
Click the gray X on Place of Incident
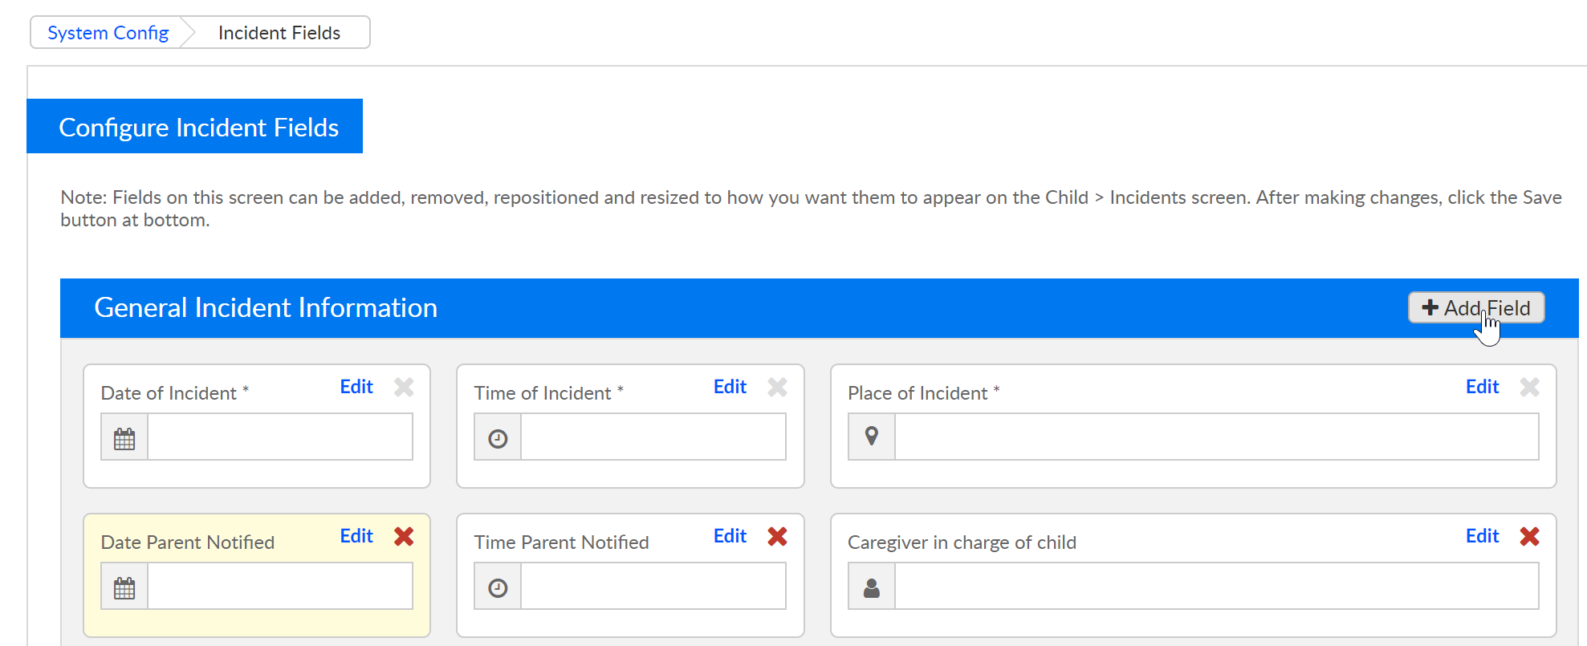pyautogui.click(x=1529, y=387)
